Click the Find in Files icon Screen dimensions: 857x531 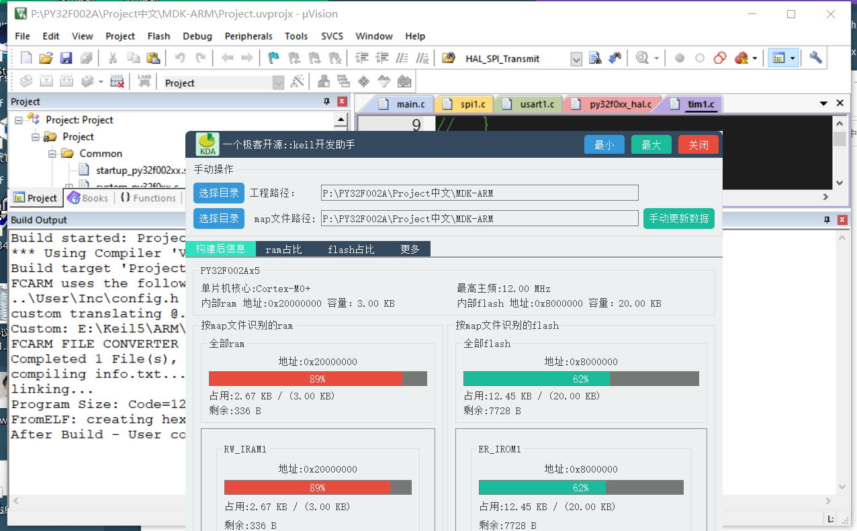point(449,58)
